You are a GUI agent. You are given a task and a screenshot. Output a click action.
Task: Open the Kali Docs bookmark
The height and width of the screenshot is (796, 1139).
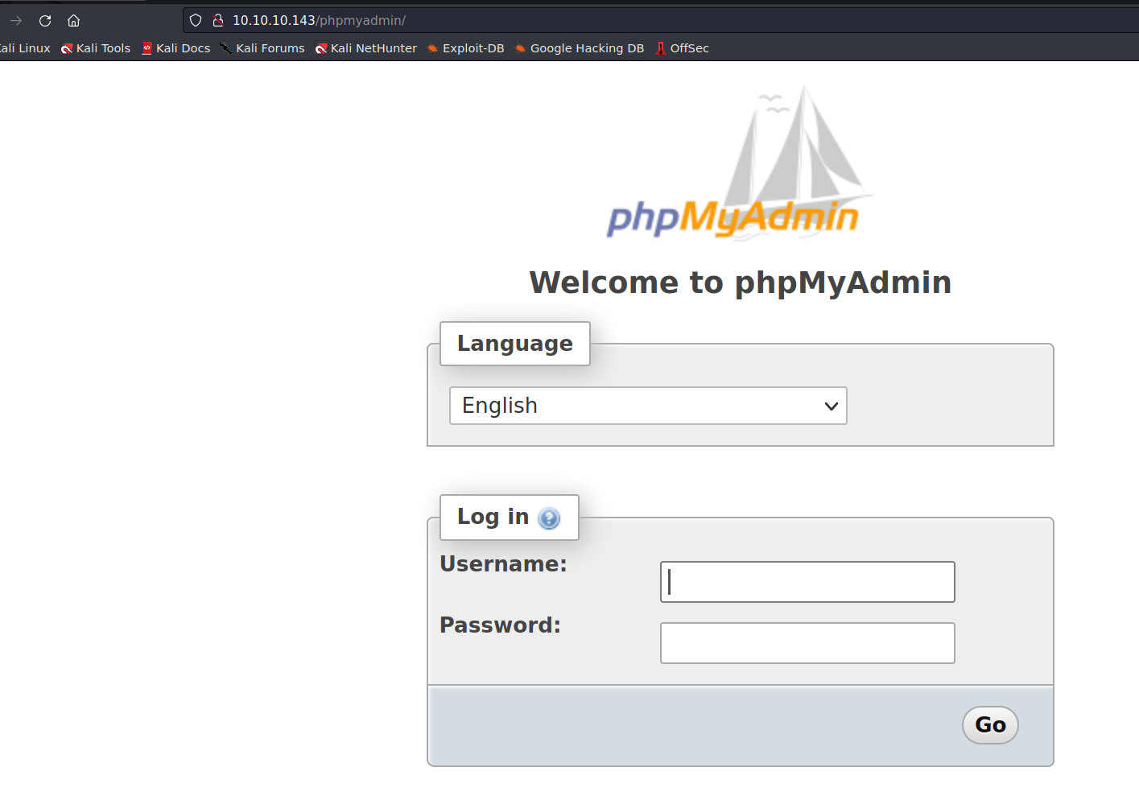point(176,48)
